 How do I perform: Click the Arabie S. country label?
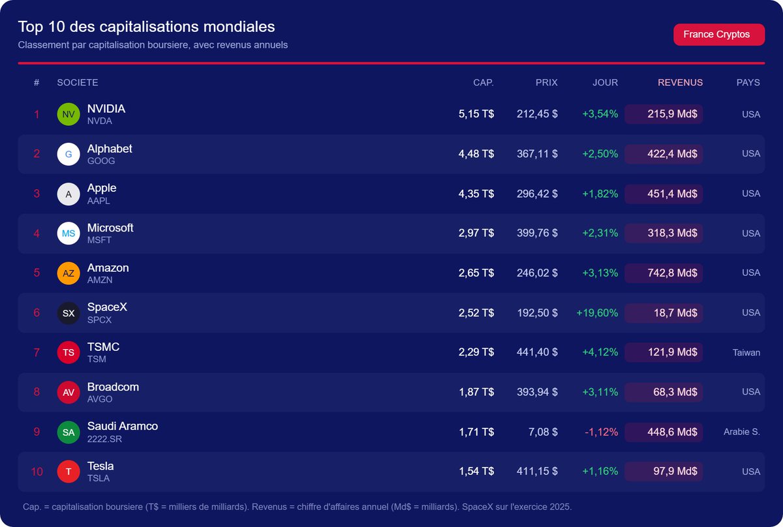click(x=742, y=432)
